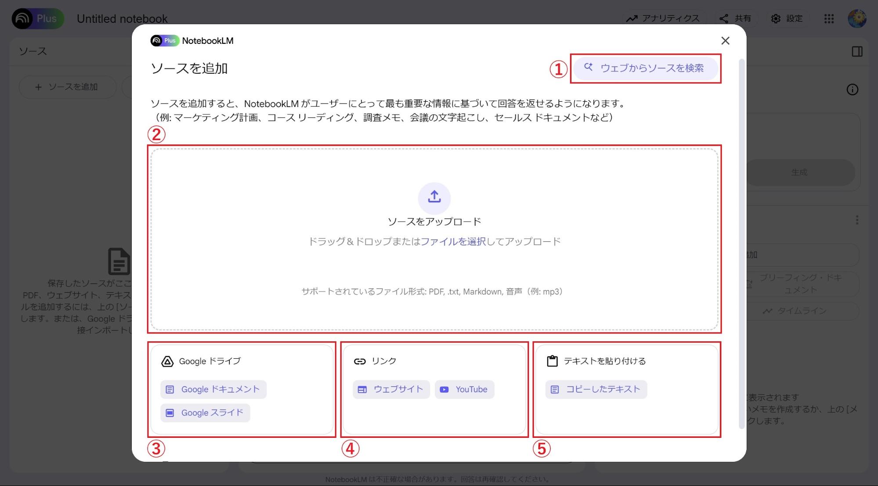The height and width of the screenshot is (486, 878).
Task: Open the three-dot more menu in Studio
Action: coord(857,220)
